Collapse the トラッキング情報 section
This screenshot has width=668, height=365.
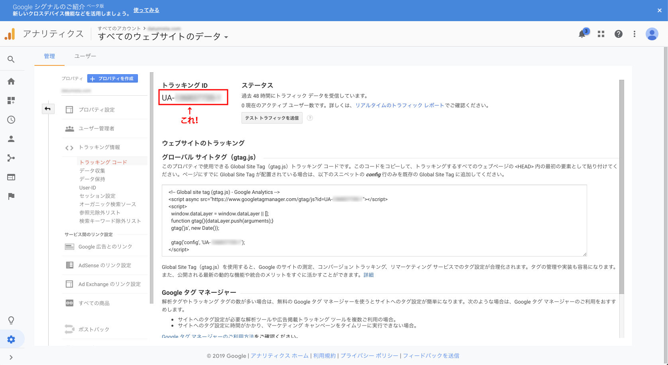click(99, 147)
